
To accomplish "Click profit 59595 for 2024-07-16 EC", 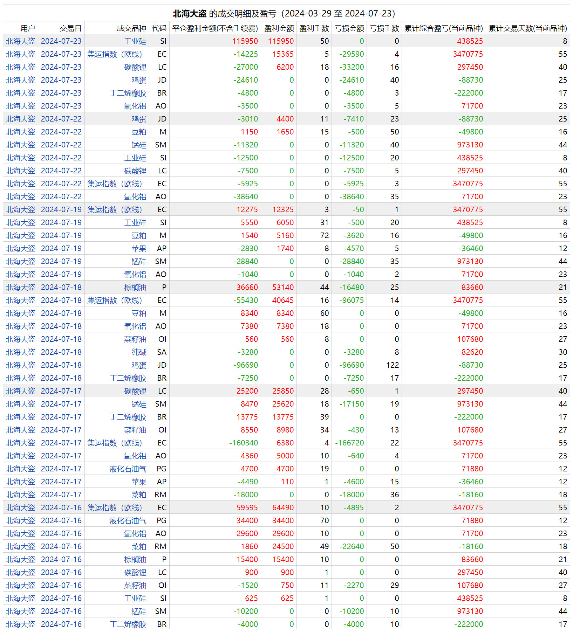I will pyautogui.click(x=247, y=507).
